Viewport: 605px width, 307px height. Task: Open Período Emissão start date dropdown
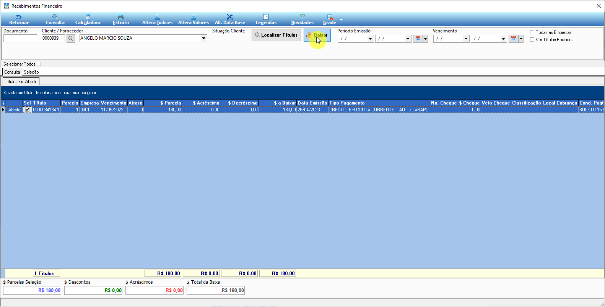[x=370, y=39]
